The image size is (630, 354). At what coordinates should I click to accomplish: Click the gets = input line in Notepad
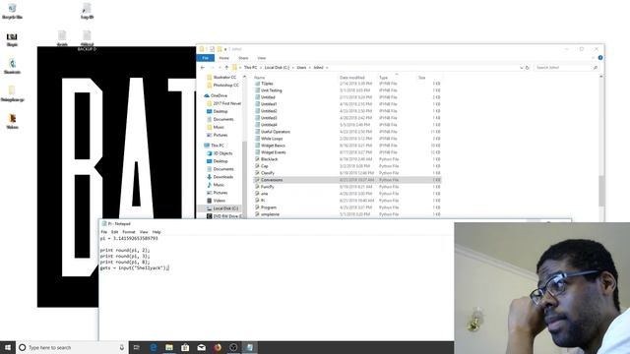pos(134,267)
